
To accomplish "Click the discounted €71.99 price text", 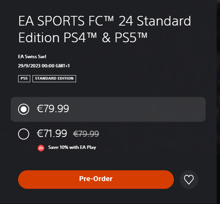I will coord(52,133).
